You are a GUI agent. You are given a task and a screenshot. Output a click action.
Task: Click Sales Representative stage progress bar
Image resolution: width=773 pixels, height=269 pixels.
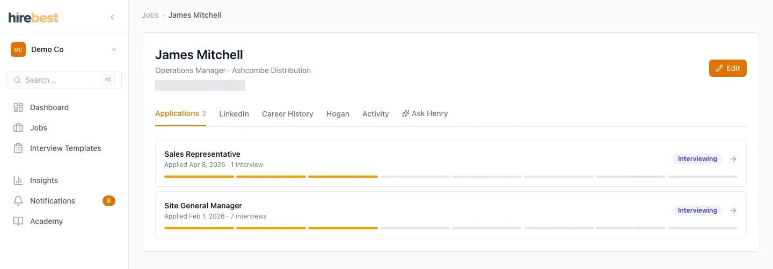(x=451, y=176)
